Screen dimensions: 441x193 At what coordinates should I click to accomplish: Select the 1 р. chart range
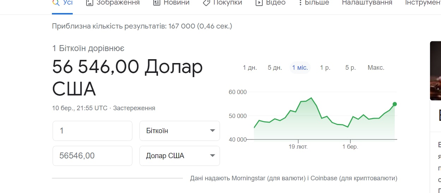click(325, 68)
